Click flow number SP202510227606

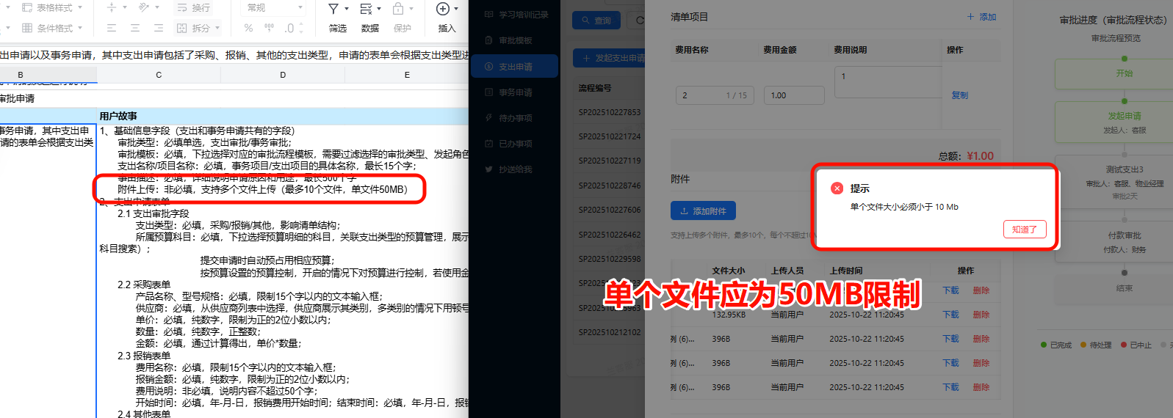(609, 210)
